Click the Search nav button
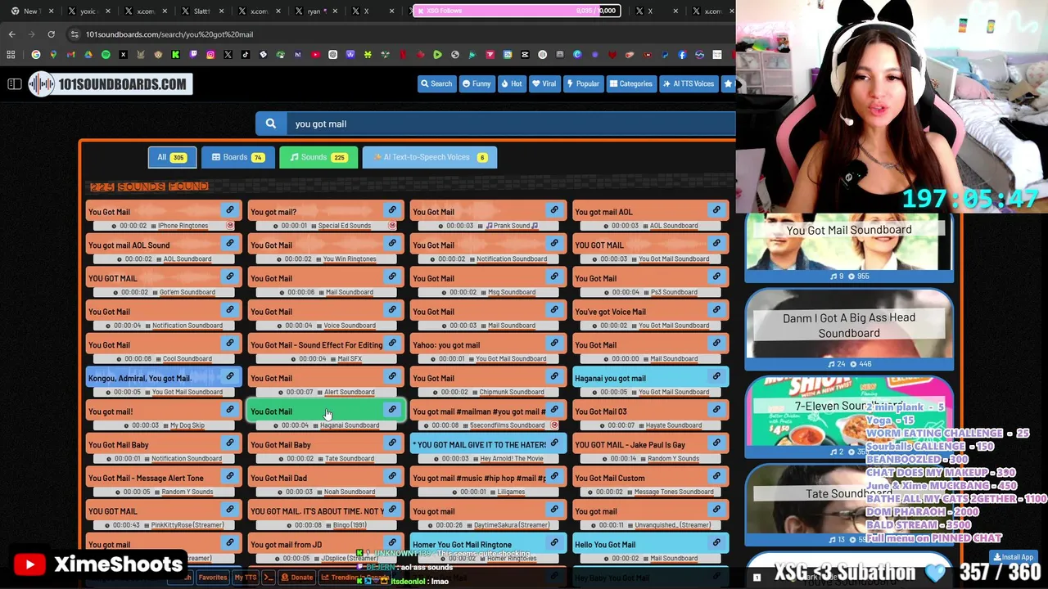The image size is (1048, 589). (x=436, y=83)
